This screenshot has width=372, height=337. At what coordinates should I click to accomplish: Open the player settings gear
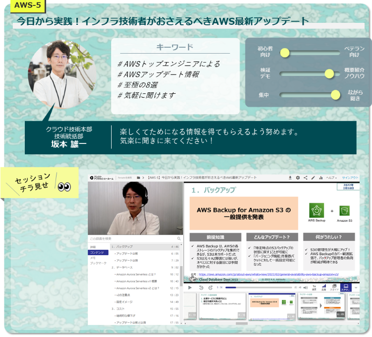(x=298, y=178)
